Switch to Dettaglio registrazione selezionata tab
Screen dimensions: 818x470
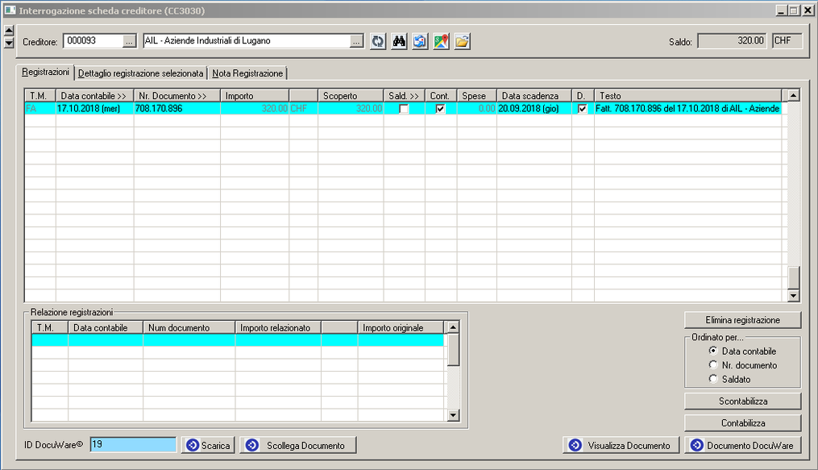141,73
